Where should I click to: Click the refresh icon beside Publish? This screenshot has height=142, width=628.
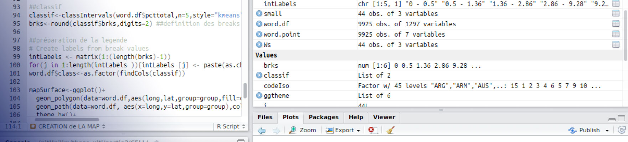[622, 130]
